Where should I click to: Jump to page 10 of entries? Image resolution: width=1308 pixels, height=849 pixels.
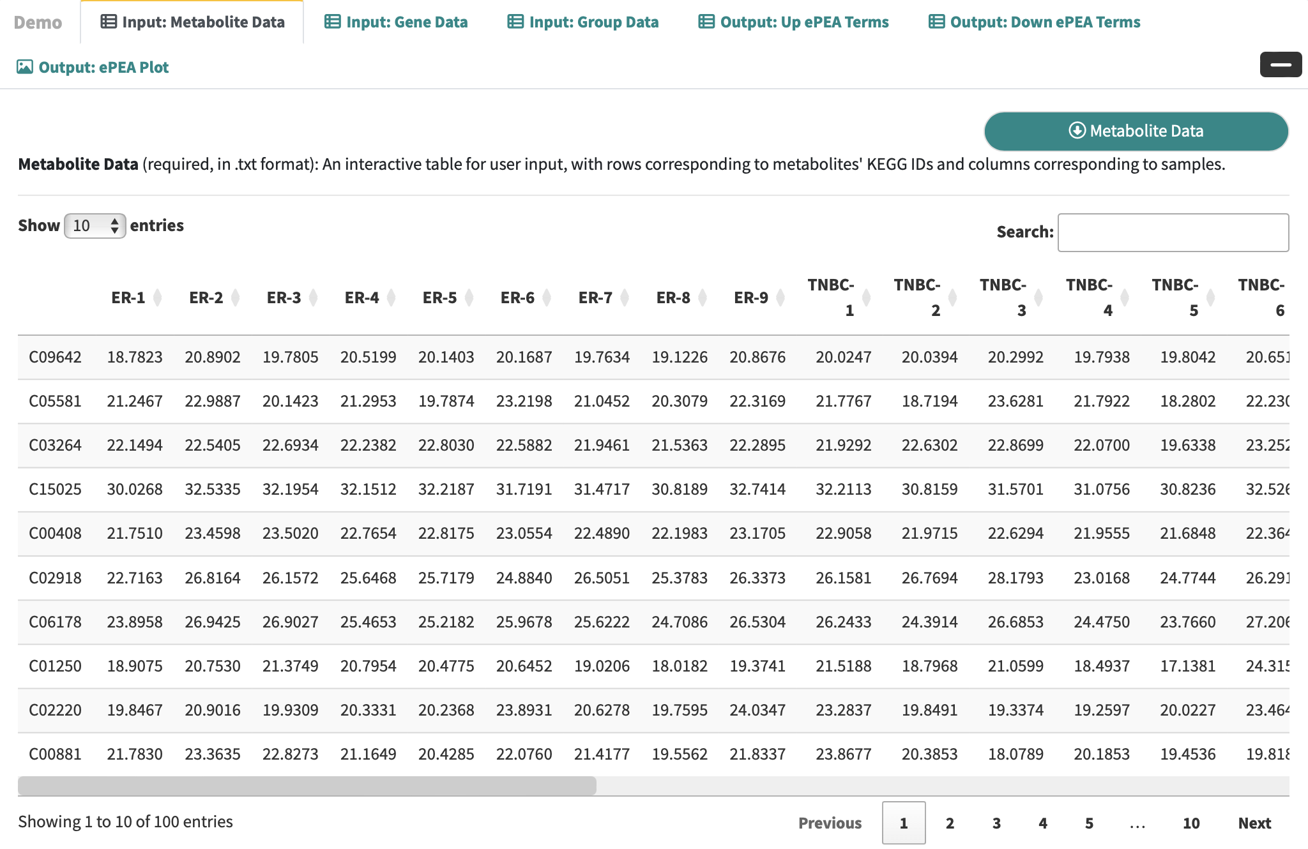[1190, 823]
